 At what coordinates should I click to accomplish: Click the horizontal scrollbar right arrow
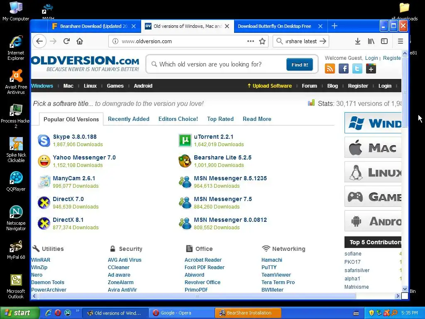coord(398,296)
